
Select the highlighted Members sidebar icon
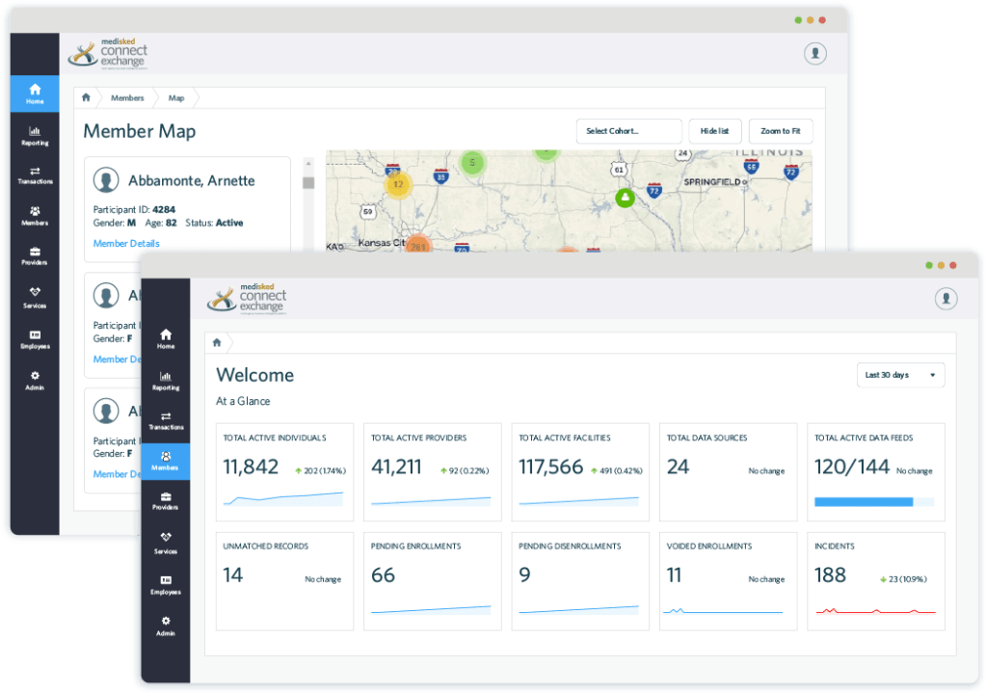(x=165, y=461)
